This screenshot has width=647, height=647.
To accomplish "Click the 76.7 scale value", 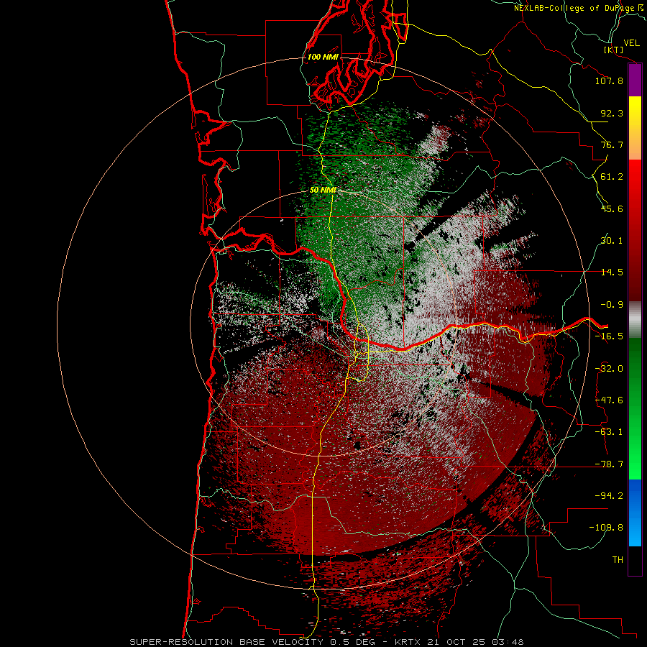I will [x=612, y=144].
